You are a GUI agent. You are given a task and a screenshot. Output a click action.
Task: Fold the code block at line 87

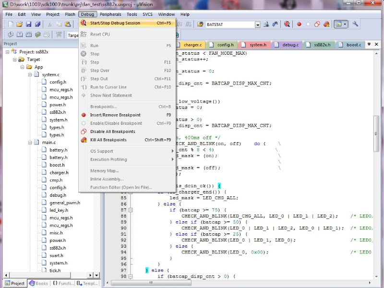point(131,210)
